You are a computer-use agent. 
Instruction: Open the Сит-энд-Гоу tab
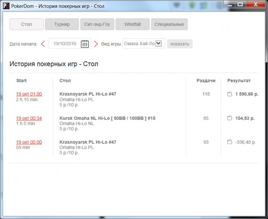click(97, 24)
